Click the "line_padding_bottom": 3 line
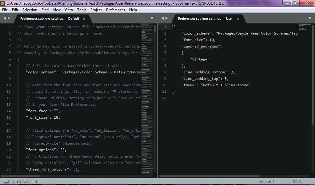Screen dimensions: 315x185 [208, 72]
